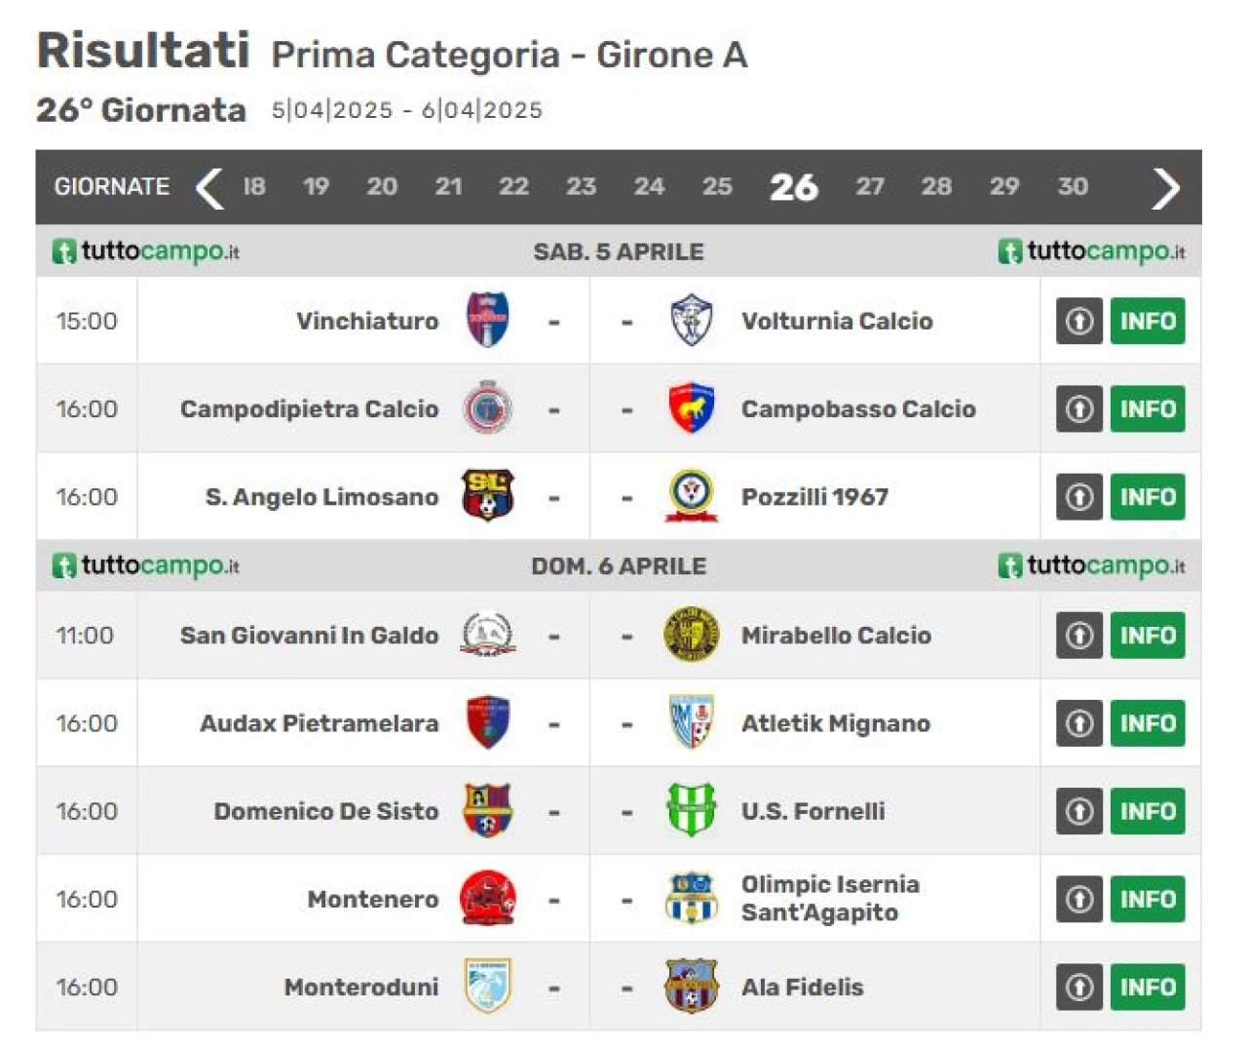Show next giornate with right chevron
The height and width of the screenshot is (1046, 1247).
tap(1165, 187)
